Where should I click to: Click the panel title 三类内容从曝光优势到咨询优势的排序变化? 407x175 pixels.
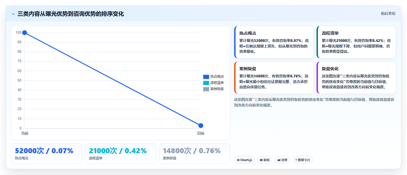[x=71, y=14]
